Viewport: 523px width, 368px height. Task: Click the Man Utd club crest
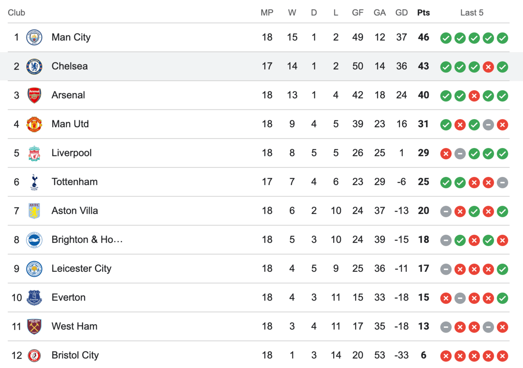tap(34, 124)
